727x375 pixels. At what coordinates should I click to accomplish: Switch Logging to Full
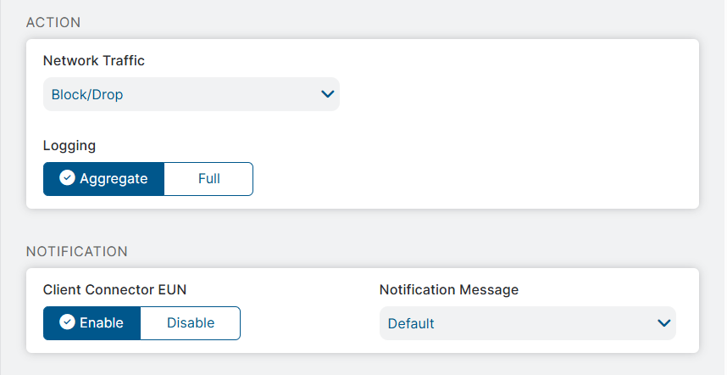point(208,179)
